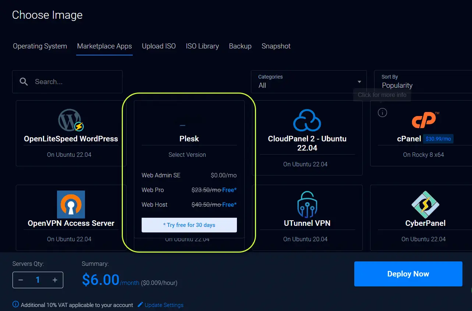472x311 pixels.
Task: Select the OpenVPN Access Server title
Action: coord(71,223)
